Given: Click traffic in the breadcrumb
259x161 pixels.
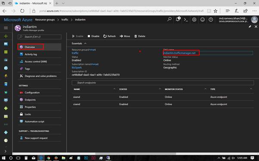Looking at the screenshot, I should click(65, 20).
